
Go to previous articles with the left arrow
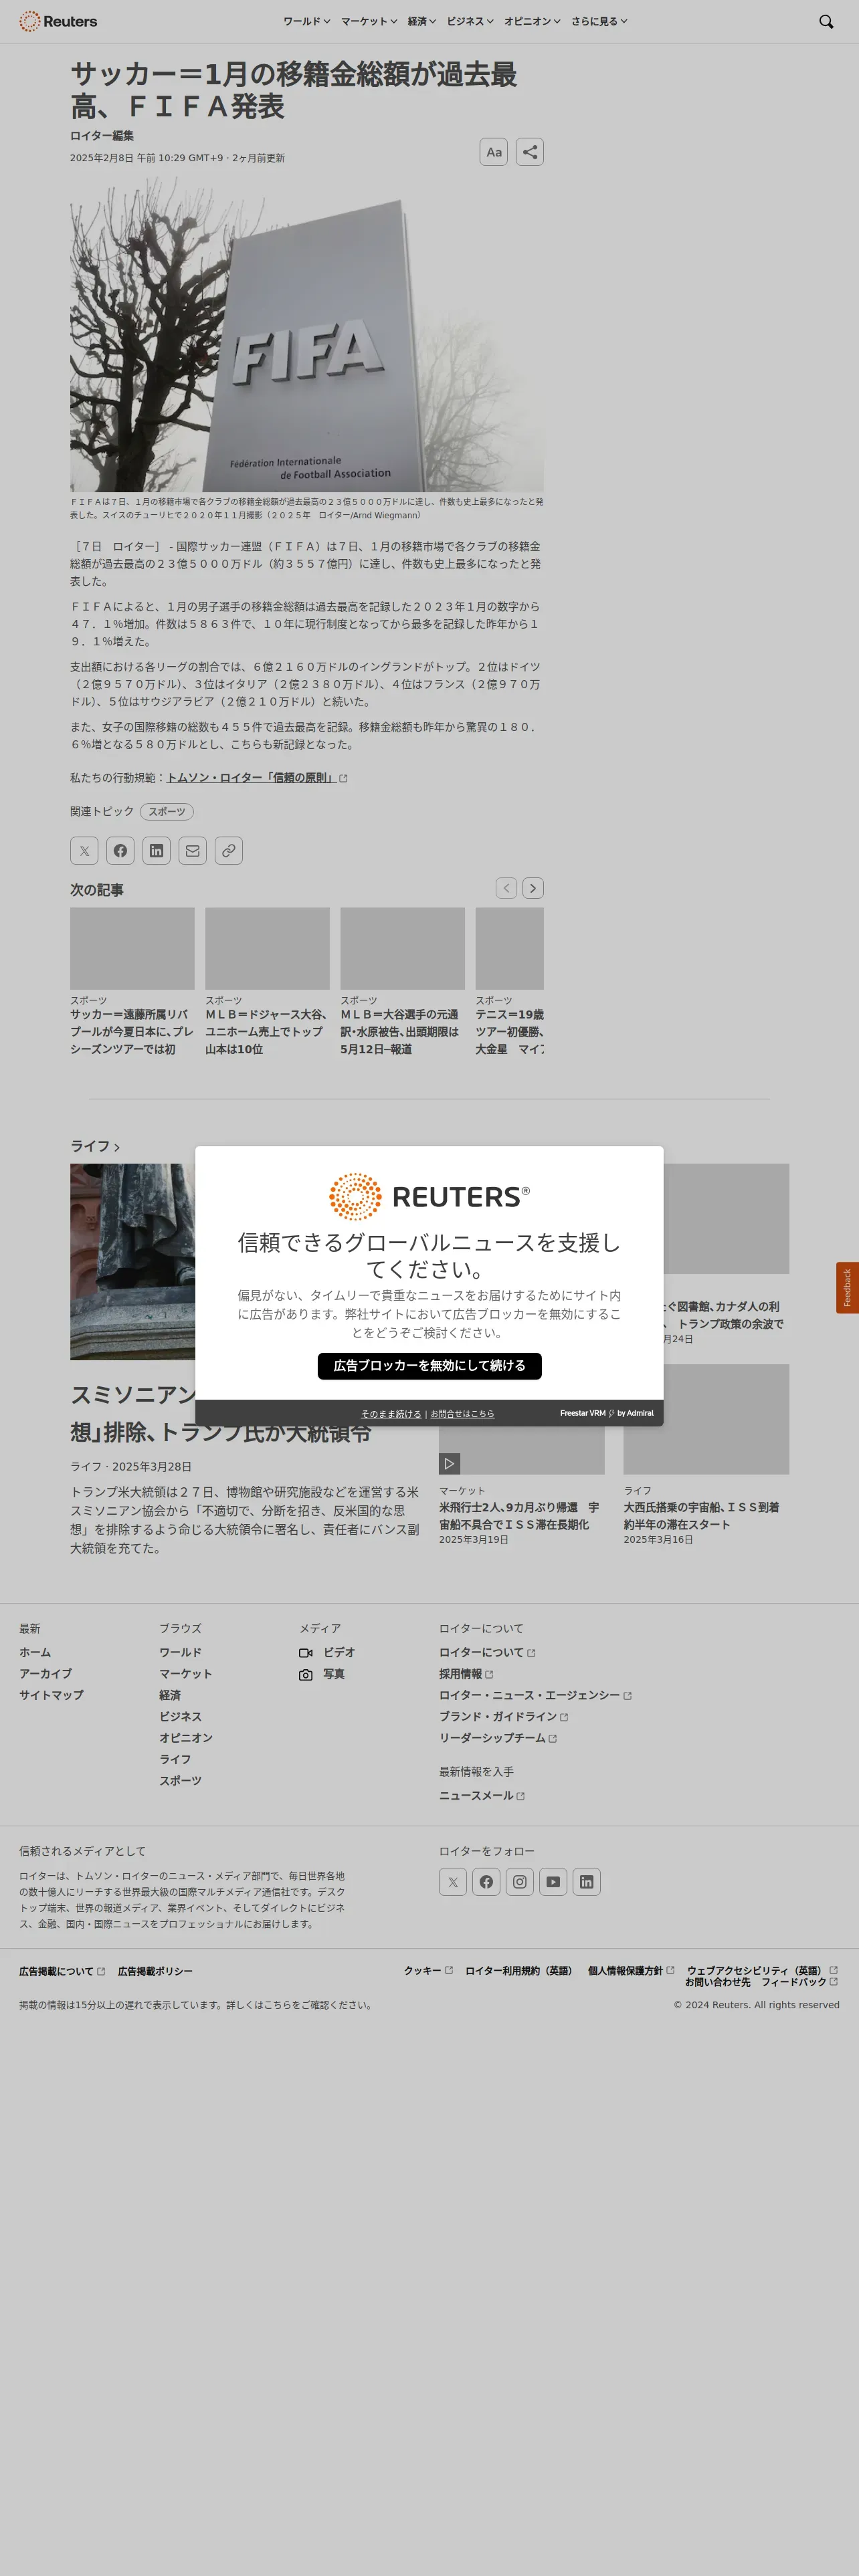click(x=507, y=888)
